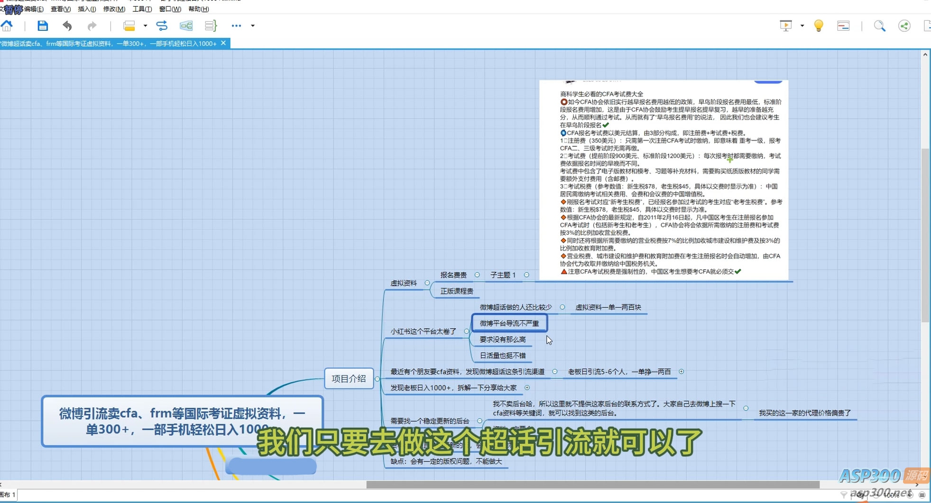Open the 帮助(H) menu

click(199, 9)
